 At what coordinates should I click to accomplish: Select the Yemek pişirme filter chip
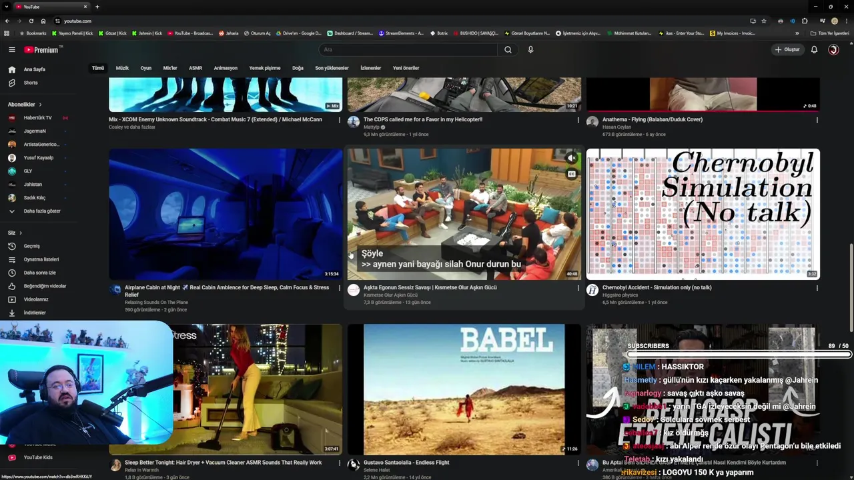265,68
